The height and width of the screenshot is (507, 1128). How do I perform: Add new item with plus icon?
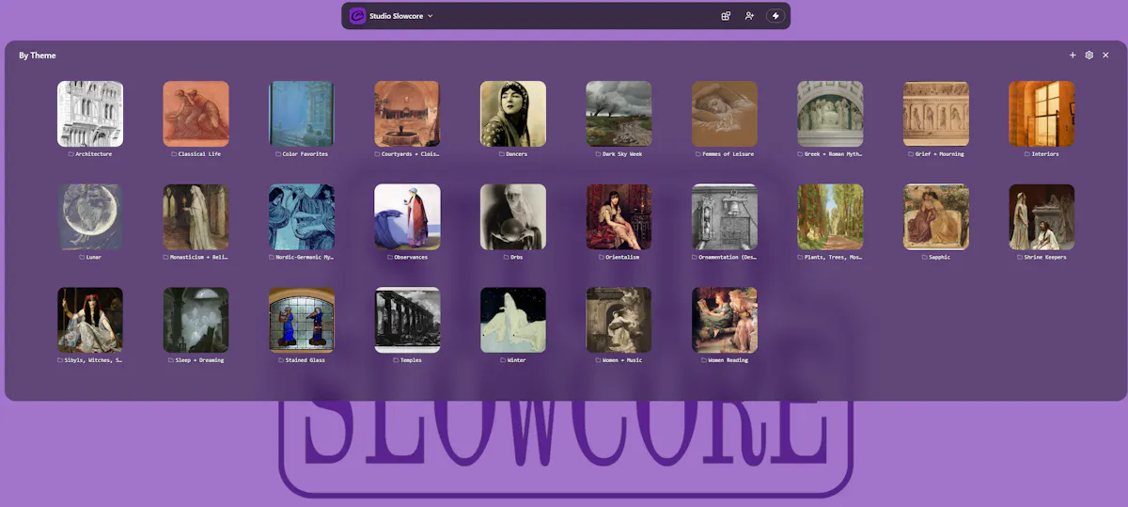click(x=1073, y=55)
